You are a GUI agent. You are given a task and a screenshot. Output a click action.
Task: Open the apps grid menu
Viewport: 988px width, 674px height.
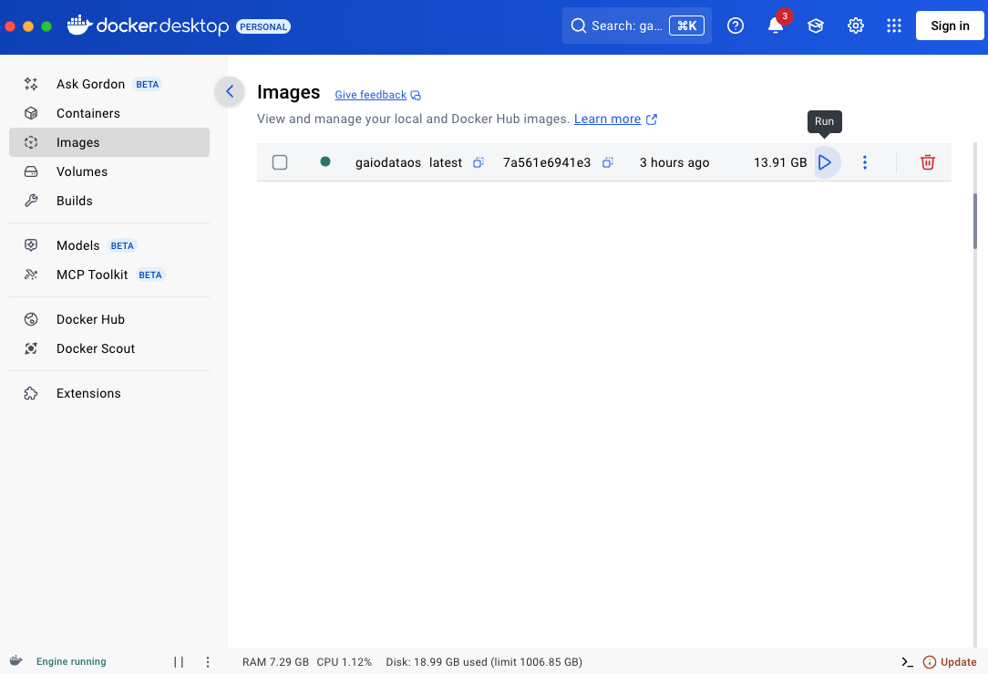[x=893, y=26]
